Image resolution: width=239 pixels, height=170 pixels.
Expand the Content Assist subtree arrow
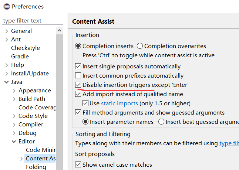(x=21, y=159)
